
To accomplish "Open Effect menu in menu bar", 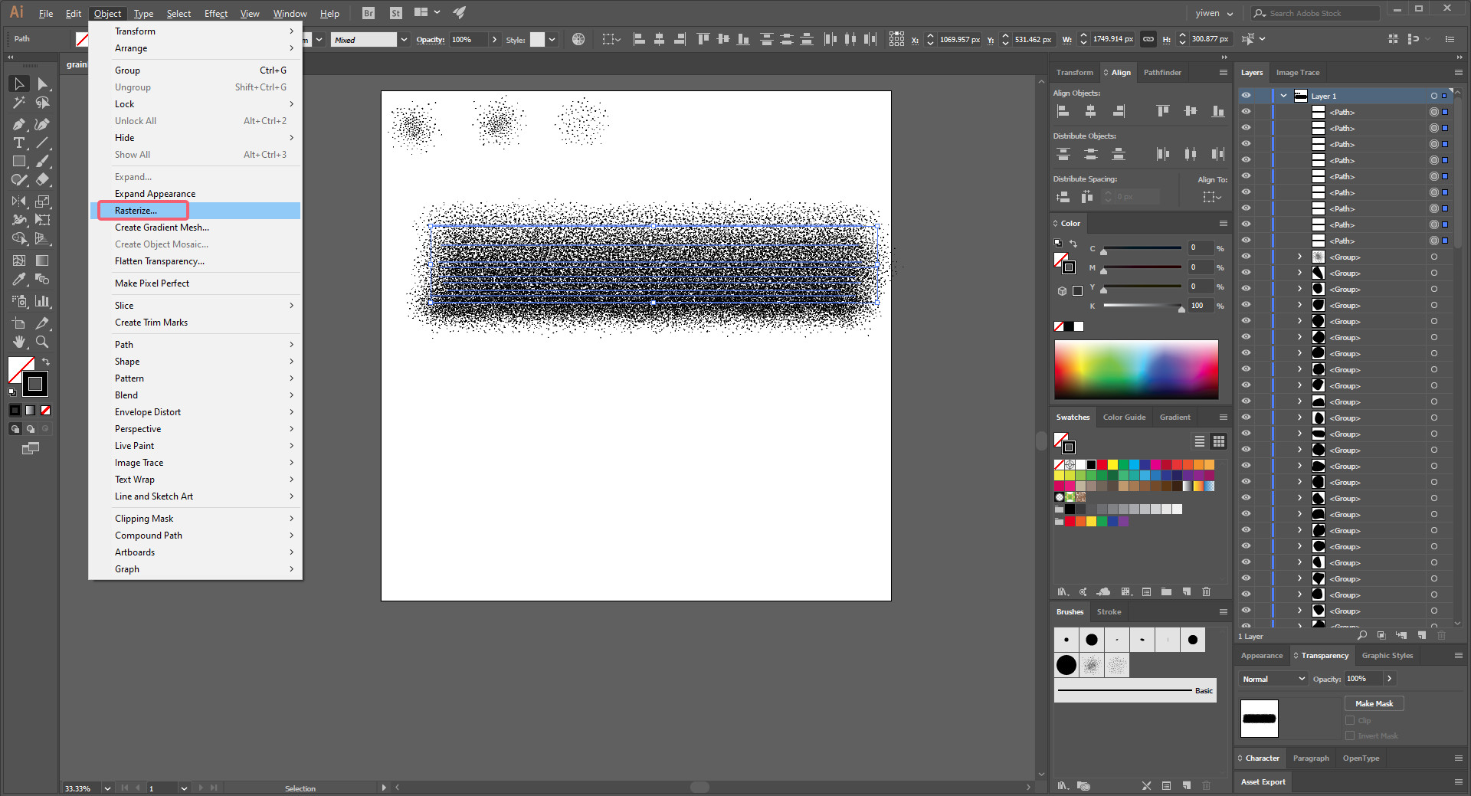I will point(215,13).
